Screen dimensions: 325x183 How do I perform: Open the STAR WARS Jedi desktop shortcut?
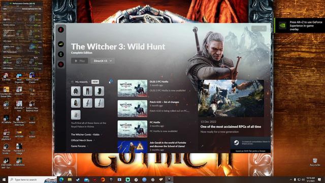6,163
